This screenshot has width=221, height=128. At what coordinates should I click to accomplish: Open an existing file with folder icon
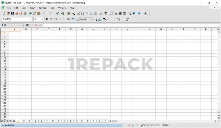(x=8, y=13)
